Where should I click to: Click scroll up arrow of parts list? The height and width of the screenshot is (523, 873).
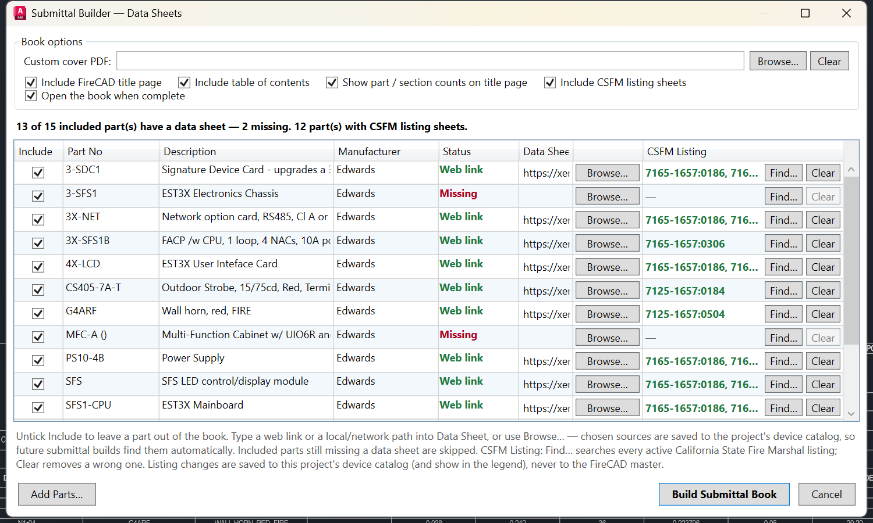(x=851, y=170)
